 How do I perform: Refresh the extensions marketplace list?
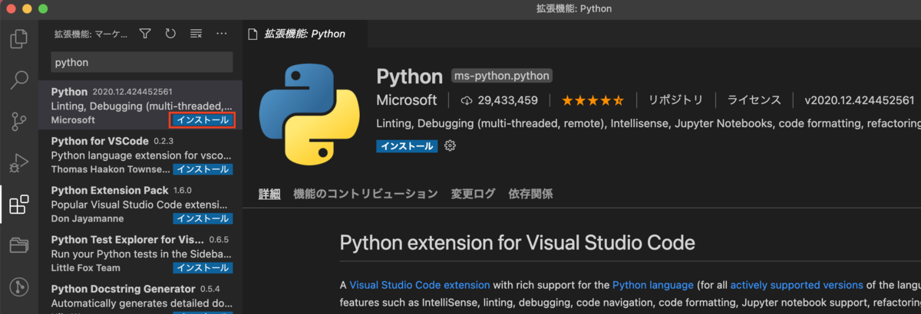coord(170,34)
